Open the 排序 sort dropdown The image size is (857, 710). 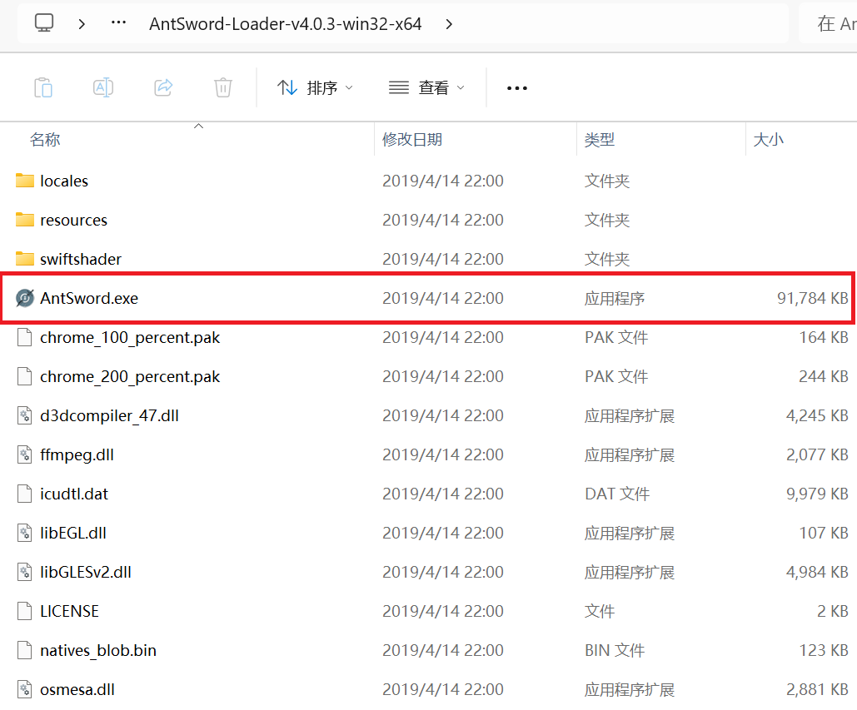[315, 87]
